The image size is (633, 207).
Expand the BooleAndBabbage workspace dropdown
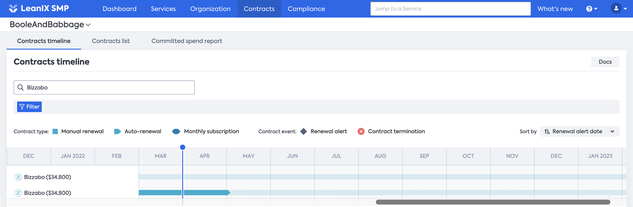(x=50, y=25)
